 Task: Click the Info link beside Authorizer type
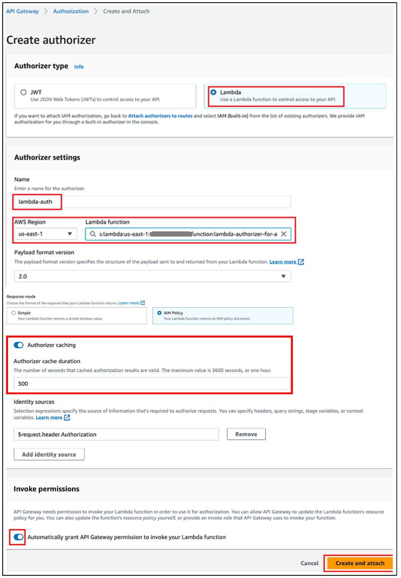pos(79,66)
